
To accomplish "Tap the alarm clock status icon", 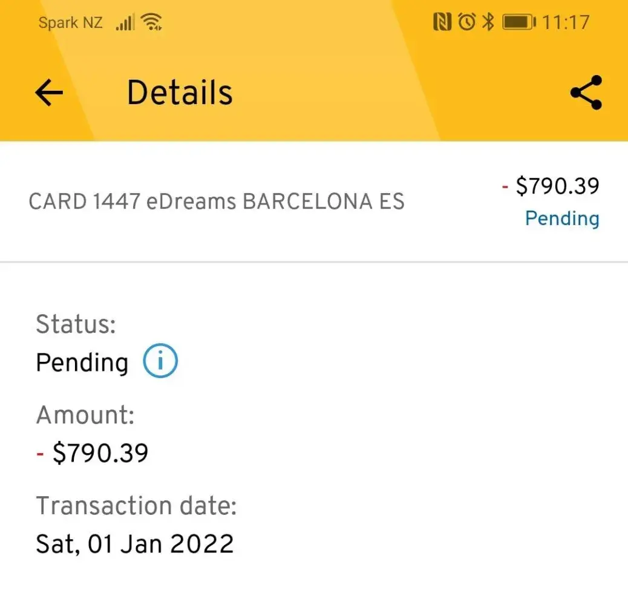I will tap(466, 23).
